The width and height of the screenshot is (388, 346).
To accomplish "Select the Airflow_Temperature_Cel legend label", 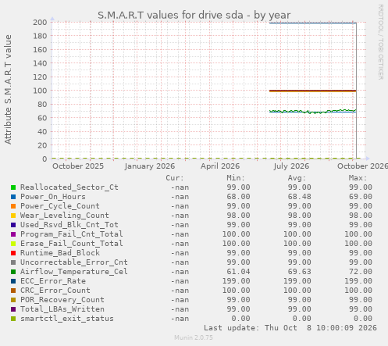I will point(74,272).
